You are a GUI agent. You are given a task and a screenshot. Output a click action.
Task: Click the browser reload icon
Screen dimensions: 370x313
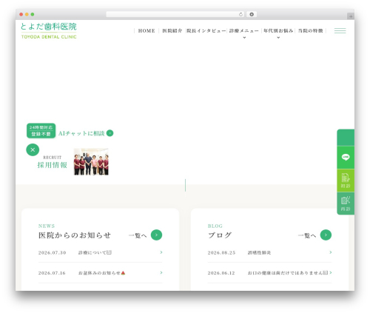click(x=240, y=14)
